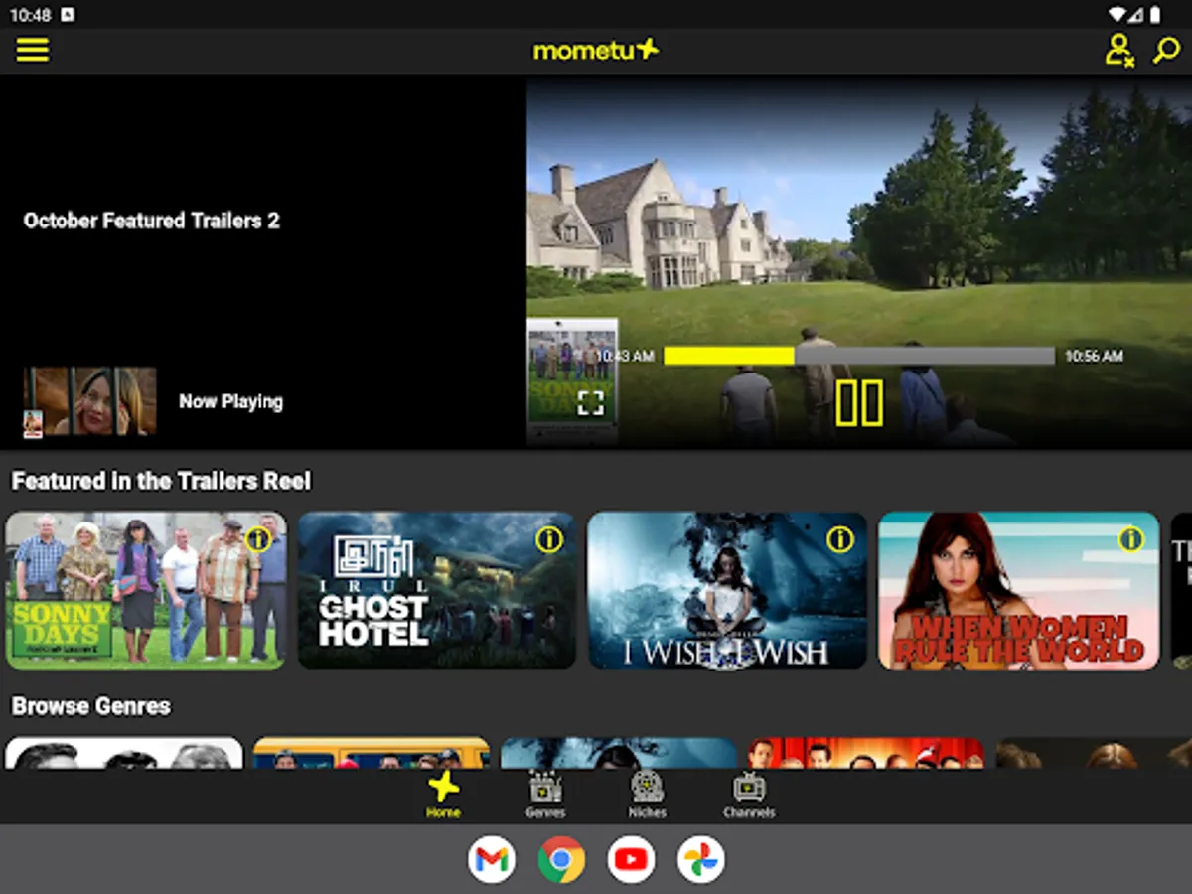This screenshot has height=894, width=1192.
Task: Launch Chrome from the dock
Action: 561,860
